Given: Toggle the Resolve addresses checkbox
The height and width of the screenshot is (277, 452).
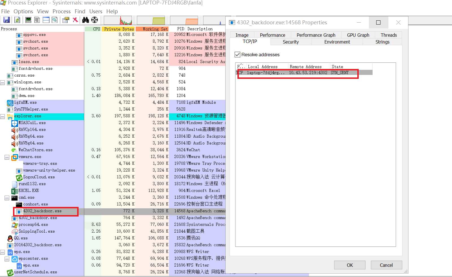Looking at the screenshot, I should coord(237,55).
